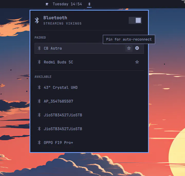Click the Bluetooth panel title
The height and width of the screenshot is (176, 185).
(x=55, y=18)
